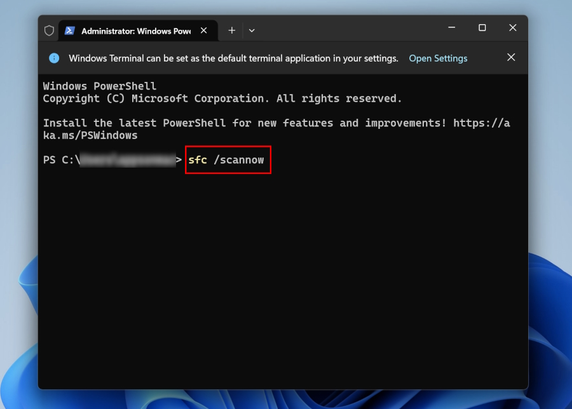Click the blue info icon in notification bar
The width and height of the screenshot is (572, 409).
pos(54,58)
